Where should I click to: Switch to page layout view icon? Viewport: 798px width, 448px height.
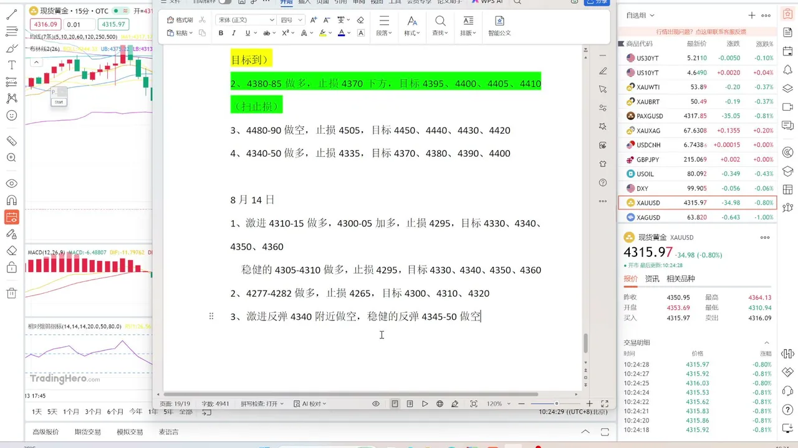(395, 404)
